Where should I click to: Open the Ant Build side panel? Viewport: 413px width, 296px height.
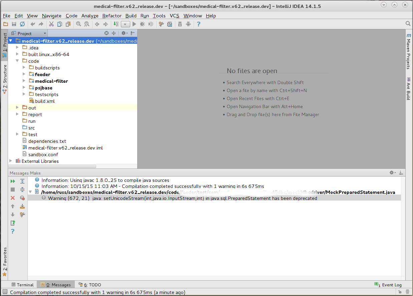click(x=409, y=88)
